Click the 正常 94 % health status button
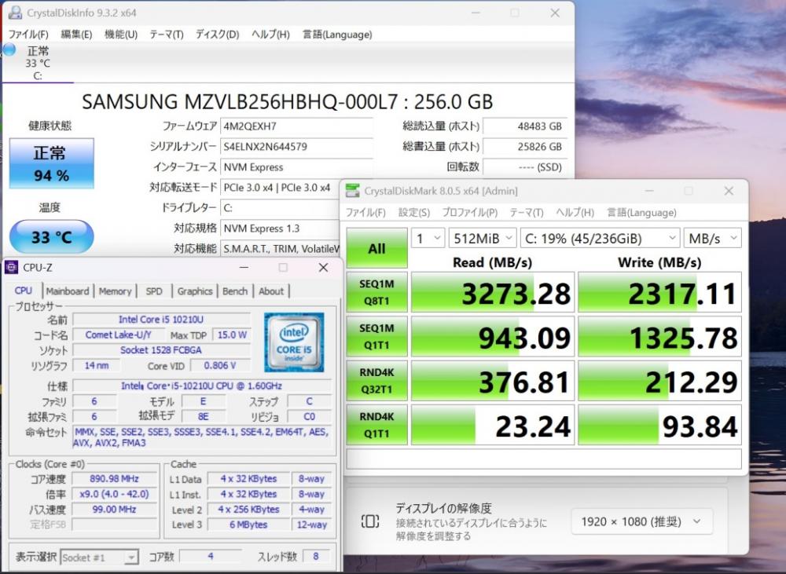This screenshot has height=574, width=786. point(52,163)
